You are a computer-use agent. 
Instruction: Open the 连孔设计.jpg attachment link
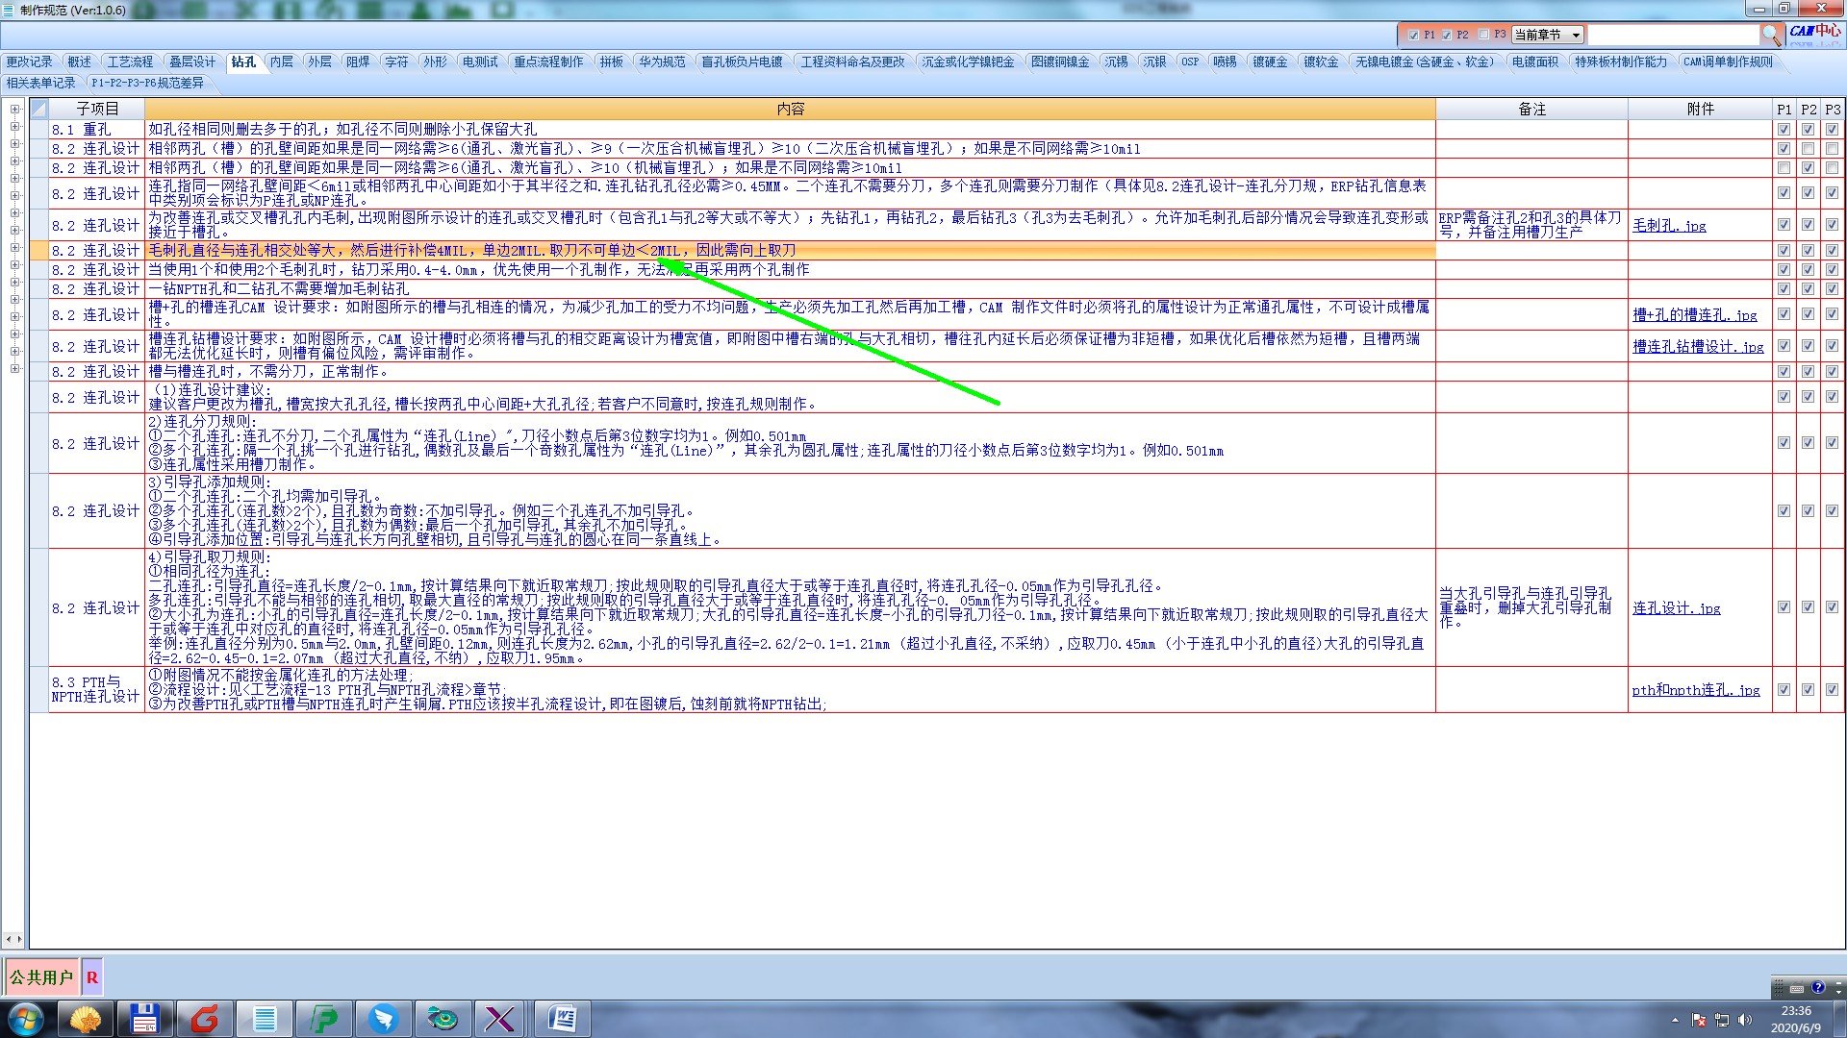click(x=1676, y=608)
